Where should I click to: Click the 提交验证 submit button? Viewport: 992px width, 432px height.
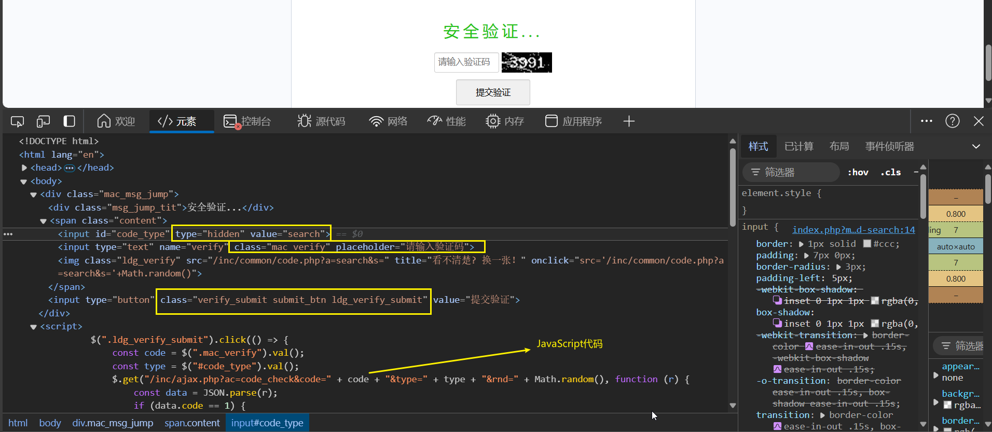493,92
